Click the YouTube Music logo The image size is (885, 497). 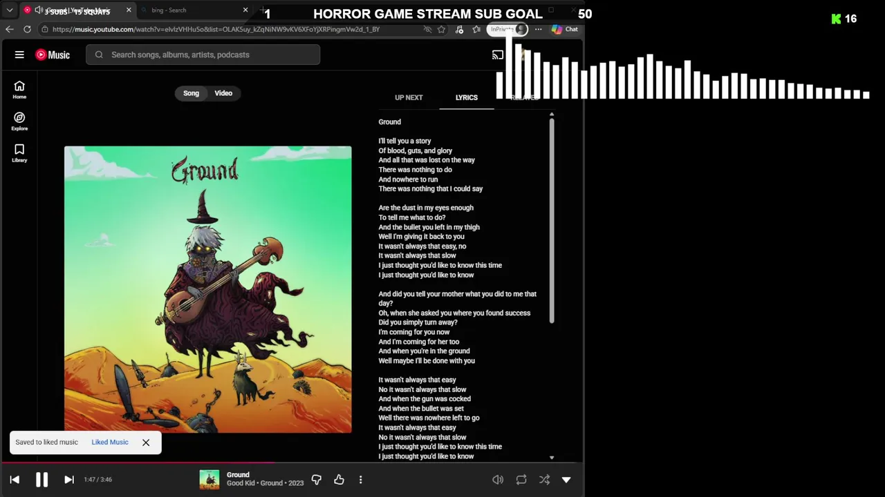click(x=53, y=55)
